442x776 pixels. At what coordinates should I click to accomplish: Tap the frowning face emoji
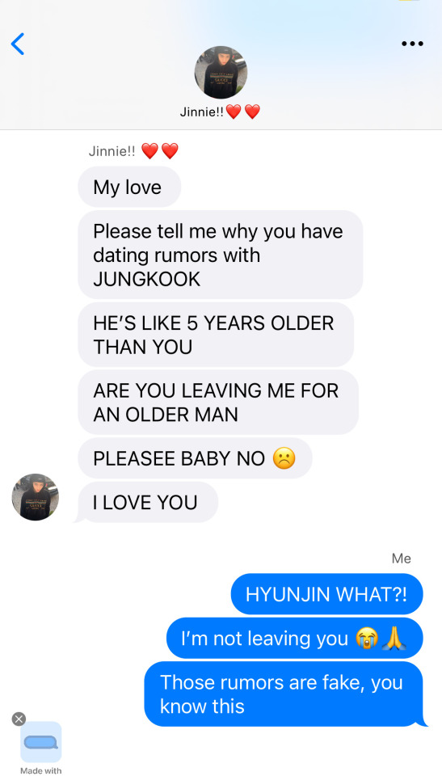coord(284,458)
